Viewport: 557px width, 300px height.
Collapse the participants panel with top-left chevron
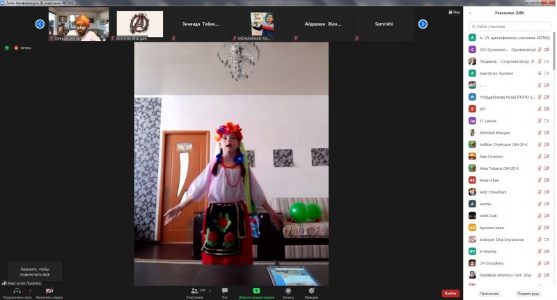pos(470,13)
